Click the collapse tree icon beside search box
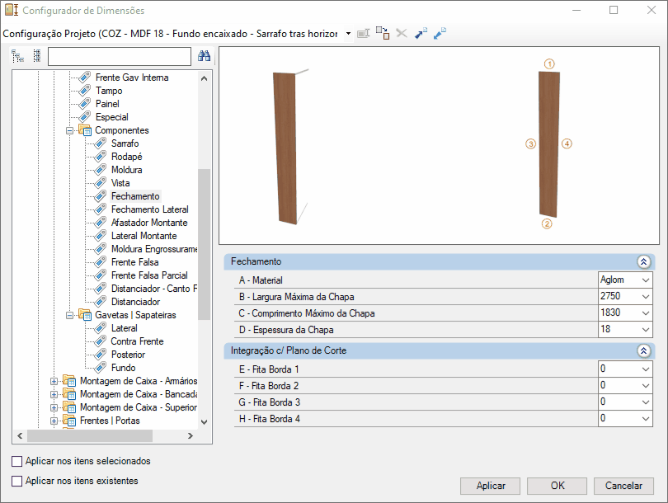This screenshot has height=503, width=668. tap(37, 56)
